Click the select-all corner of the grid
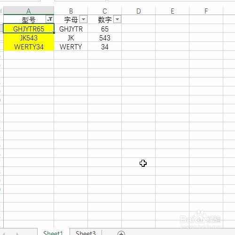 click(x=1, y=11)
